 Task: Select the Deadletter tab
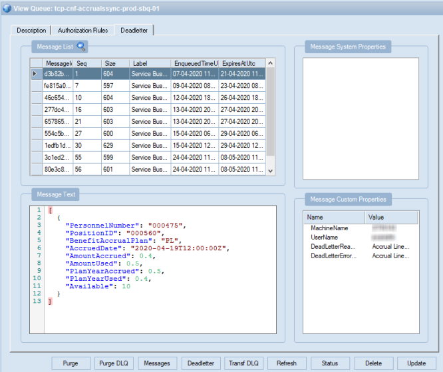pos(134,31)
